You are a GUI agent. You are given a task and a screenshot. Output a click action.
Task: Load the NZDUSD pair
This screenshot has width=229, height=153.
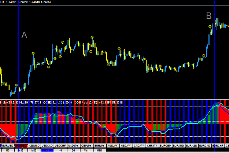click(x=34, y=146)
